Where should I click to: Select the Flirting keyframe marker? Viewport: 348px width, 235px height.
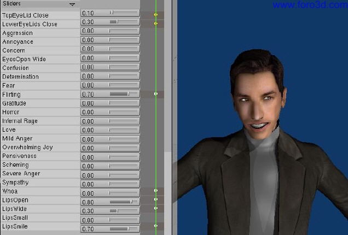(x=156, y=94)
